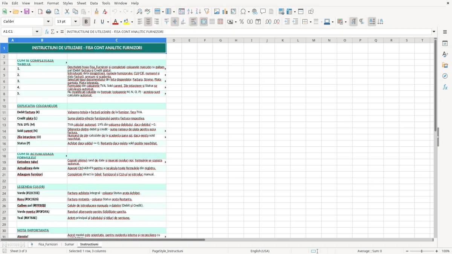The image size is (452, 254).
Task: Expand the formula bar dropdown arrow
Action: pyautogui.click(x=434, y=32)
